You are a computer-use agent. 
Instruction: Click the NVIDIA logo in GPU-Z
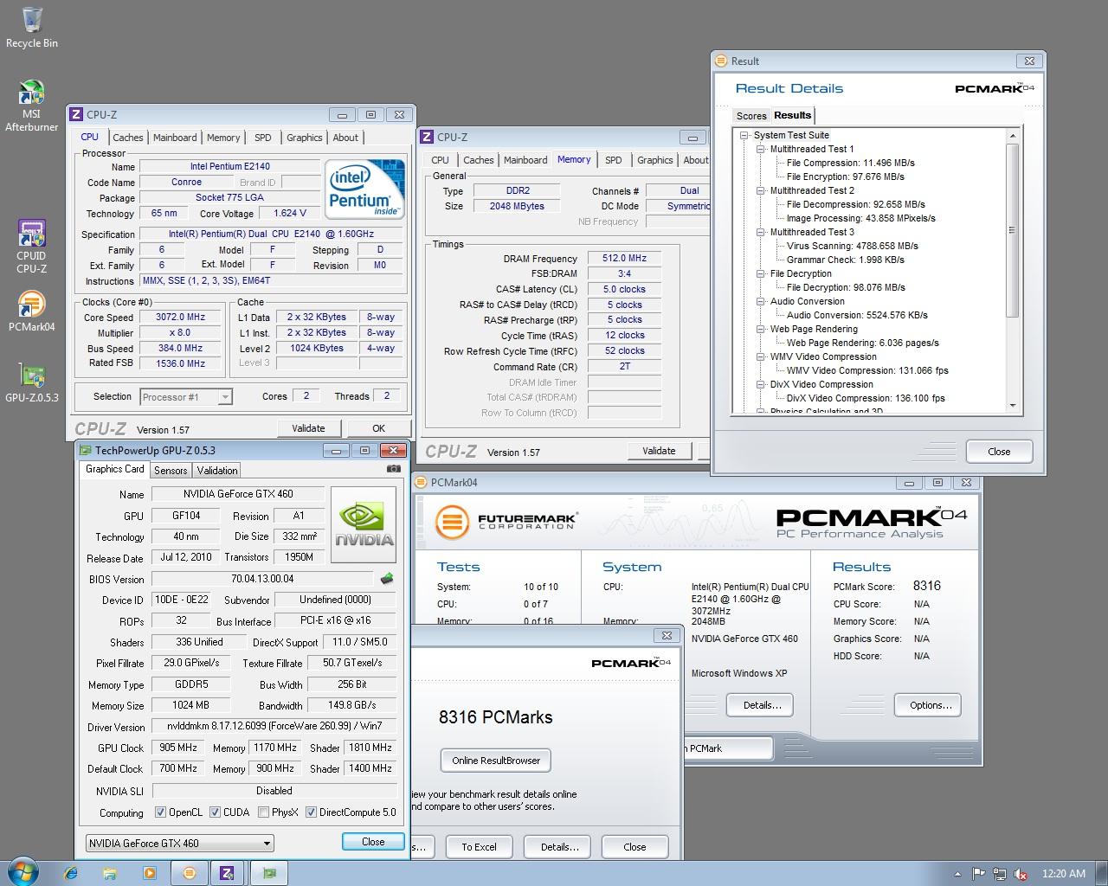(x=364, y=524)
